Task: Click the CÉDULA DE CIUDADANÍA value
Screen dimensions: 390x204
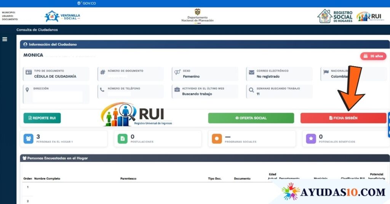Action: point(55,76)
